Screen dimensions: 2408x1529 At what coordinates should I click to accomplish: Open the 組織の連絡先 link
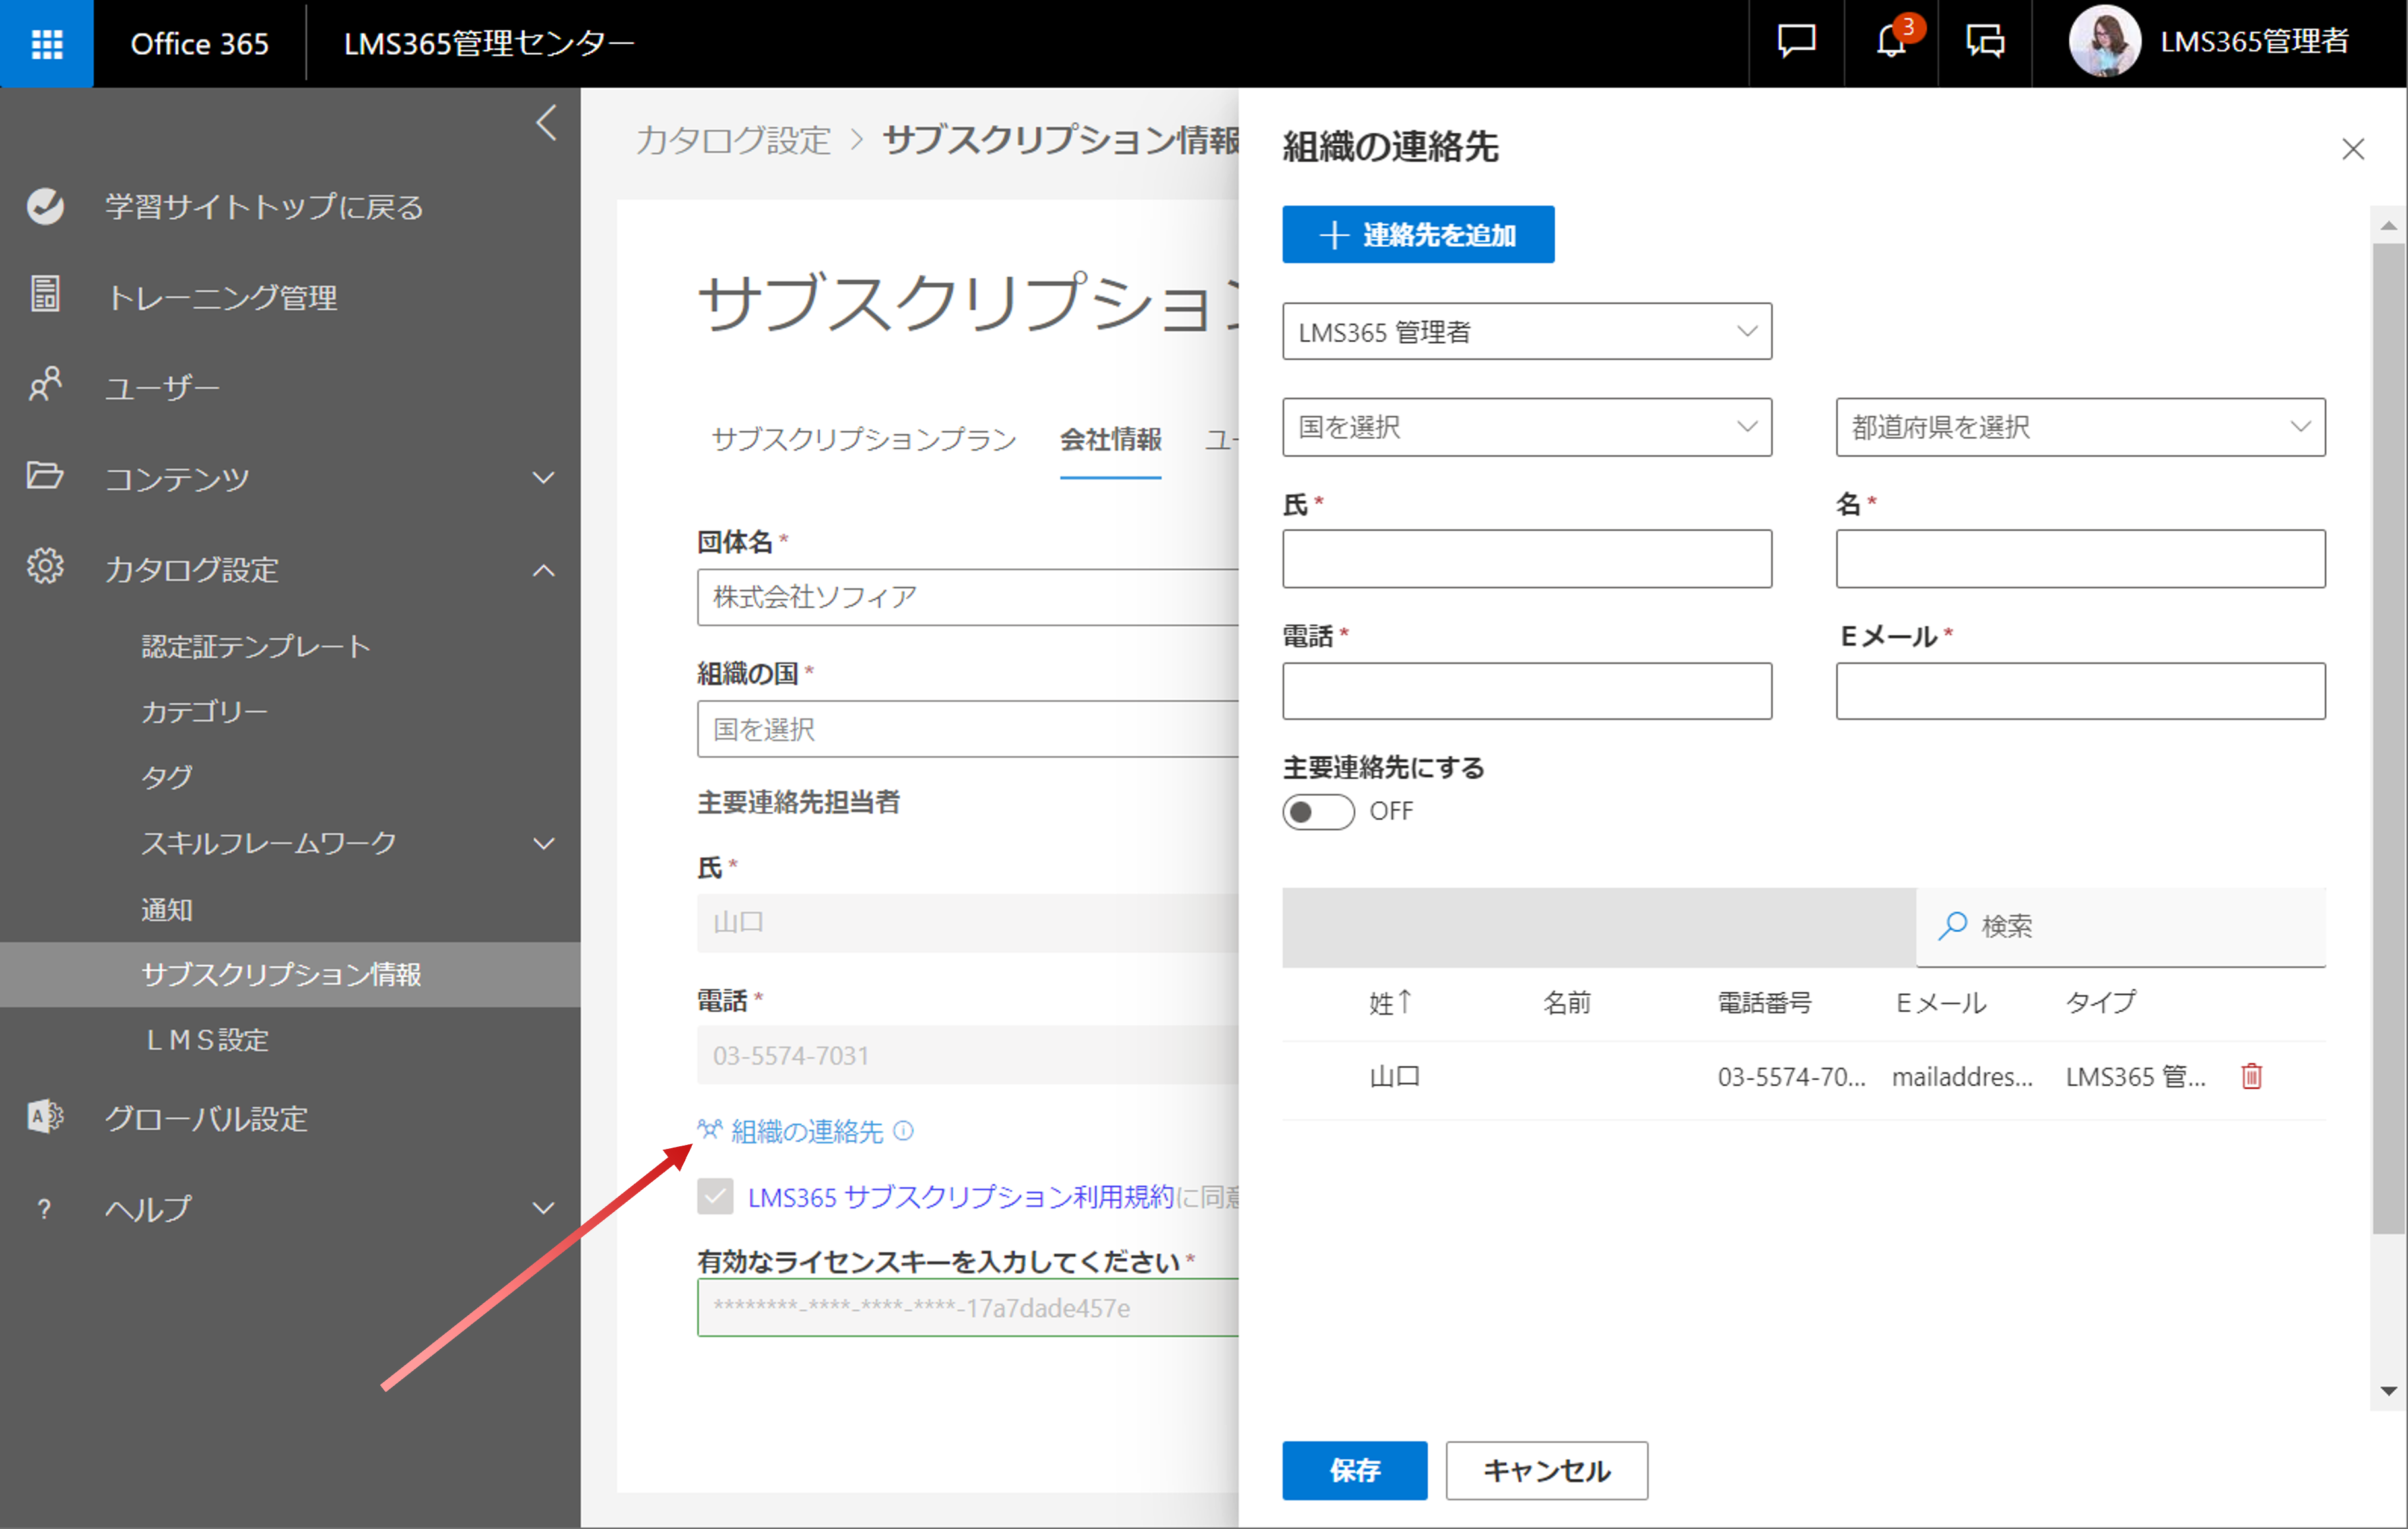(x=806, y=1131)
